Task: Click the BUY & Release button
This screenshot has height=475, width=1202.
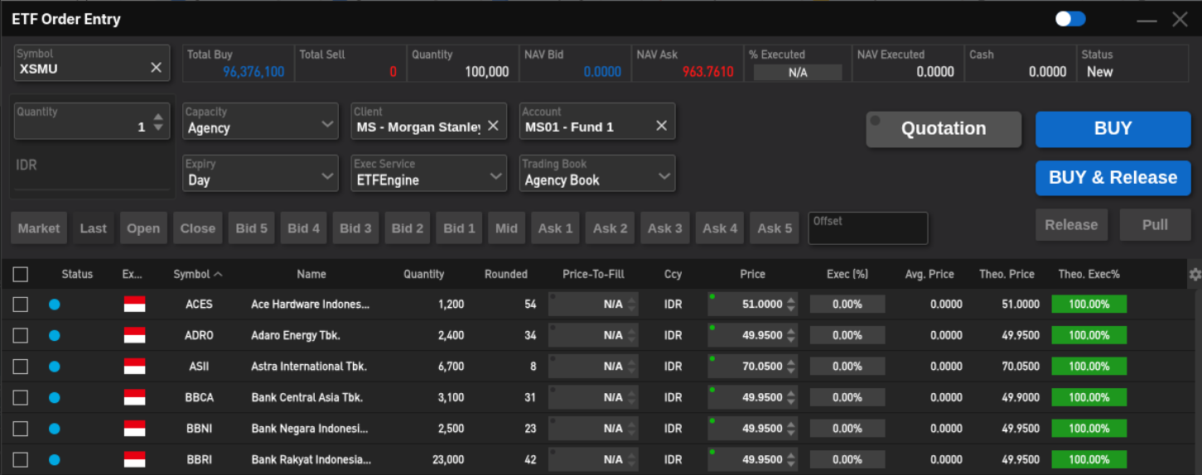Action: pos(1113,178)
